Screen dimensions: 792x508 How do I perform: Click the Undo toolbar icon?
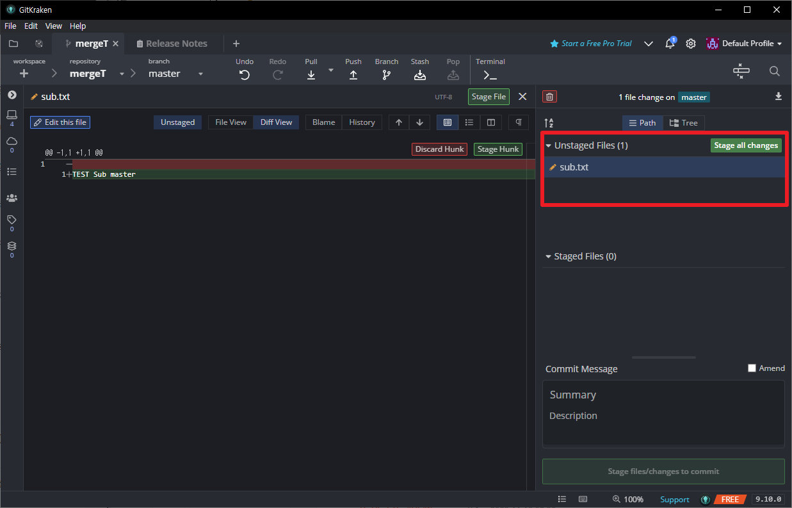pos(245,74)
